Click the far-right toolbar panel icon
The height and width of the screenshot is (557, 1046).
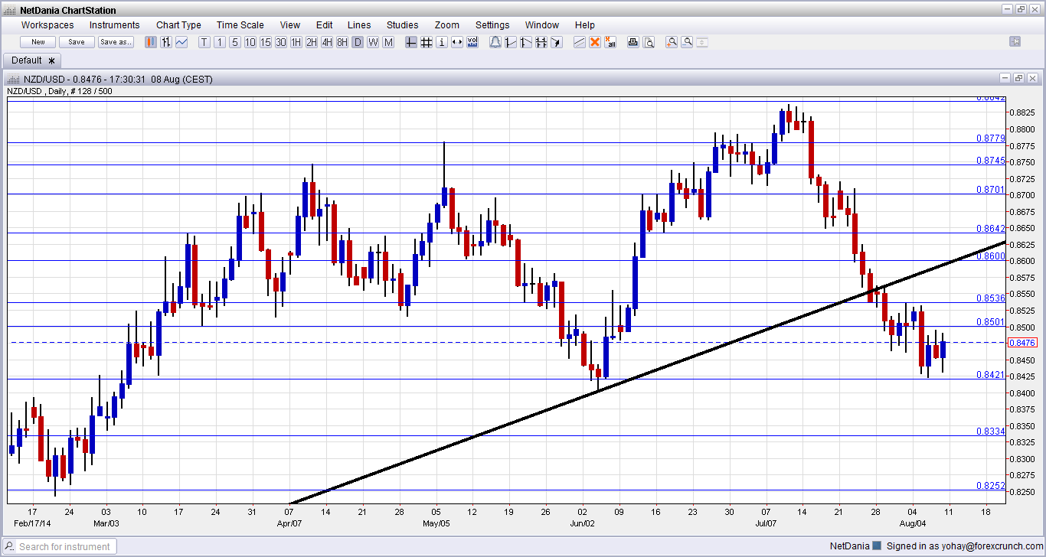click(x=1015, y=41)
